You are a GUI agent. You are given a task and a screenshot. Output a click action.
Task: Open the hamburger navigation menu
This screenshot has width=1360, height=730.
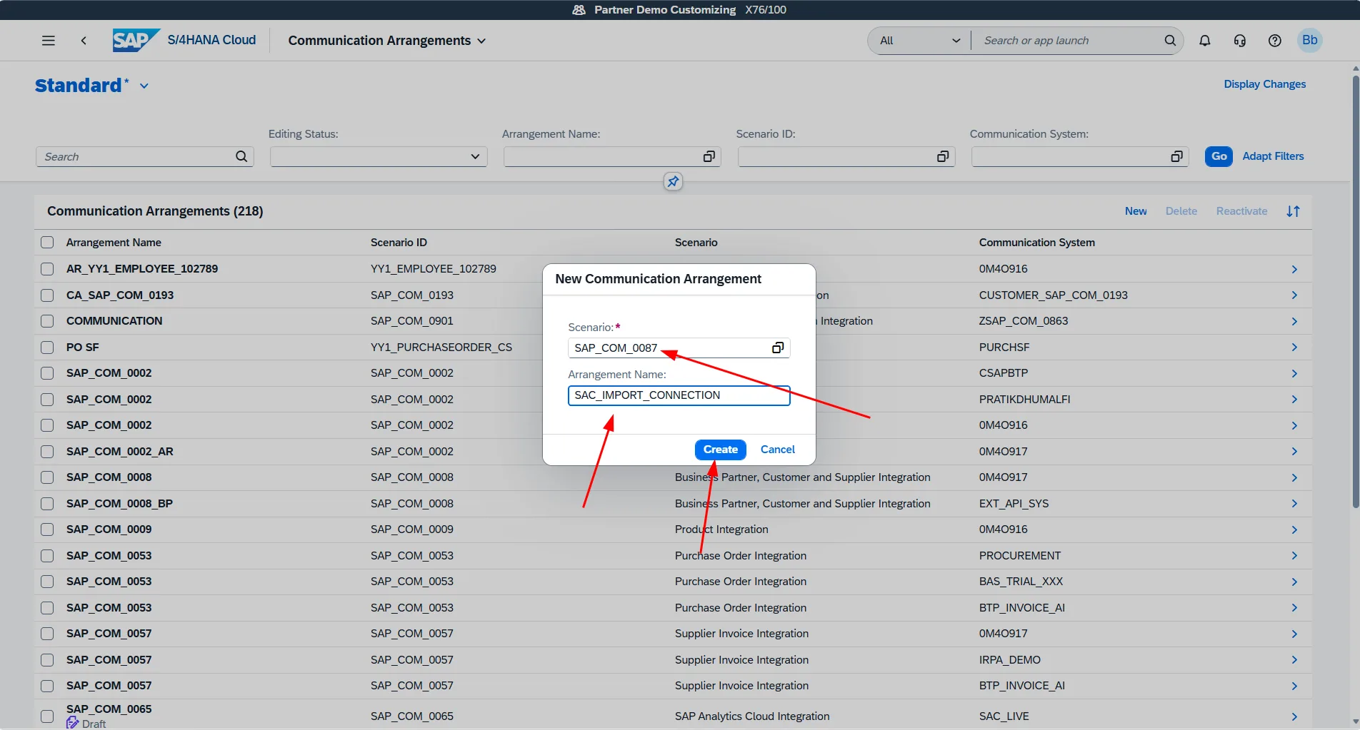click(x=49, y=41)
